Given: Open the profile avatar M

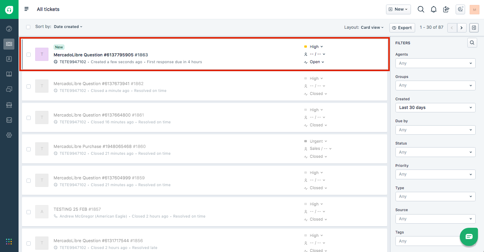Looking at the screenshot, I should [x=475, y=9].
